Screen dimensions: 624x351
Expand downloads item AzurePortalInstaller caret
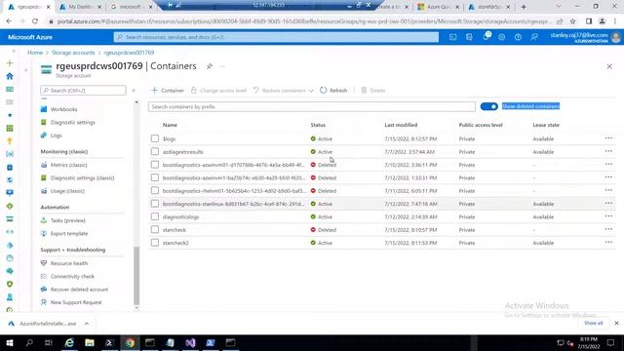[87, 324]
